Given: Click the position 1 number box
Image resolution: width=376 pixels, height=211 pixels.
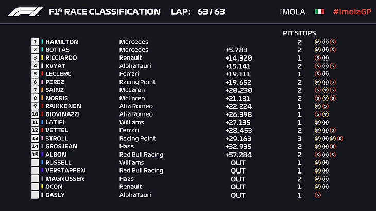Looking at the screenshot, I should pos(35,42).
